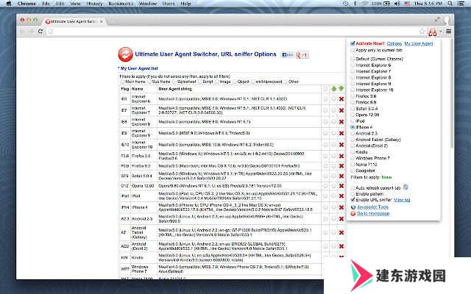Check the xmlhttprequest filter
Viewport: 471px width, 294px height.
pyautogui.click(x=253, y=82)
